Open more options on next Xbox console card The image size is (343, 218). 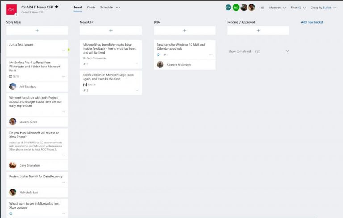click(x=63, y=213)
